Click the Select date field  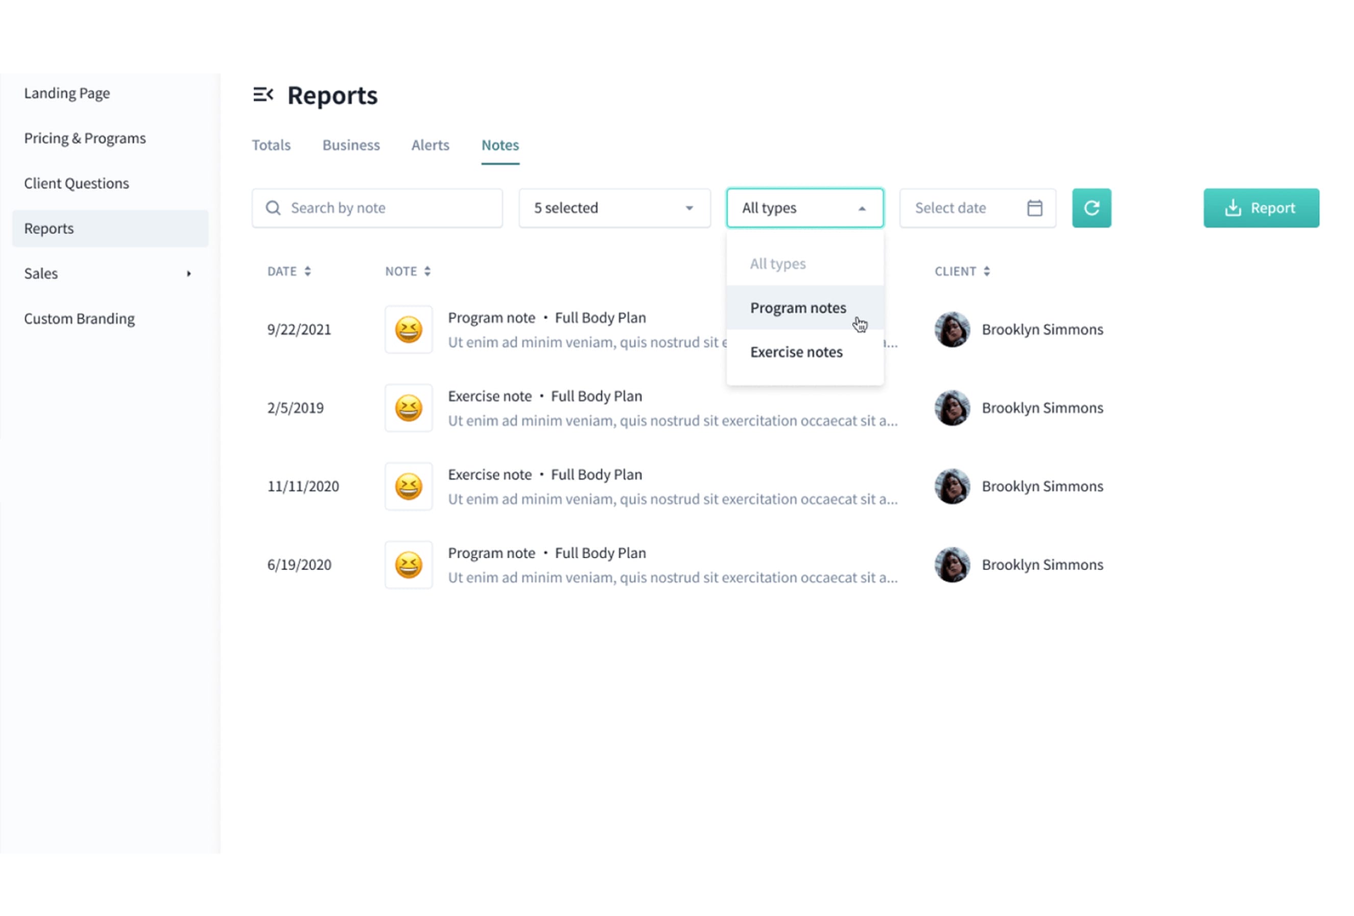[x=977, y=208]
